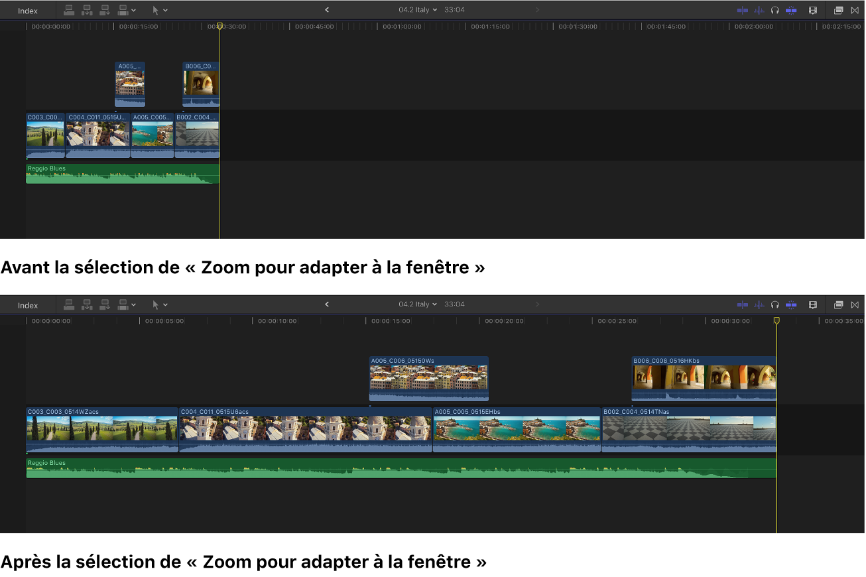Viewport: 866px width, 577px height.
Task: Select the Connect clip tool
Action: pyautogui.click(x=69, y=9)
